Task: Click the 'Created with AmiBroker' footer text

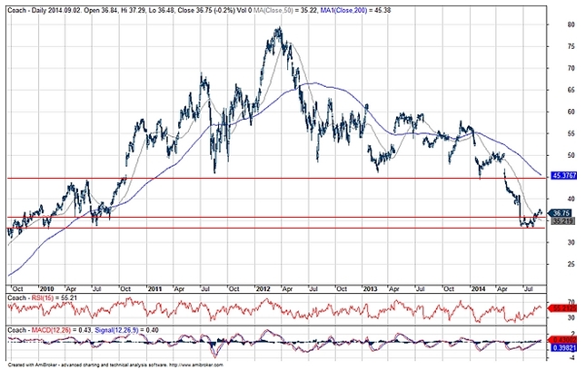Action: point(32,365)
